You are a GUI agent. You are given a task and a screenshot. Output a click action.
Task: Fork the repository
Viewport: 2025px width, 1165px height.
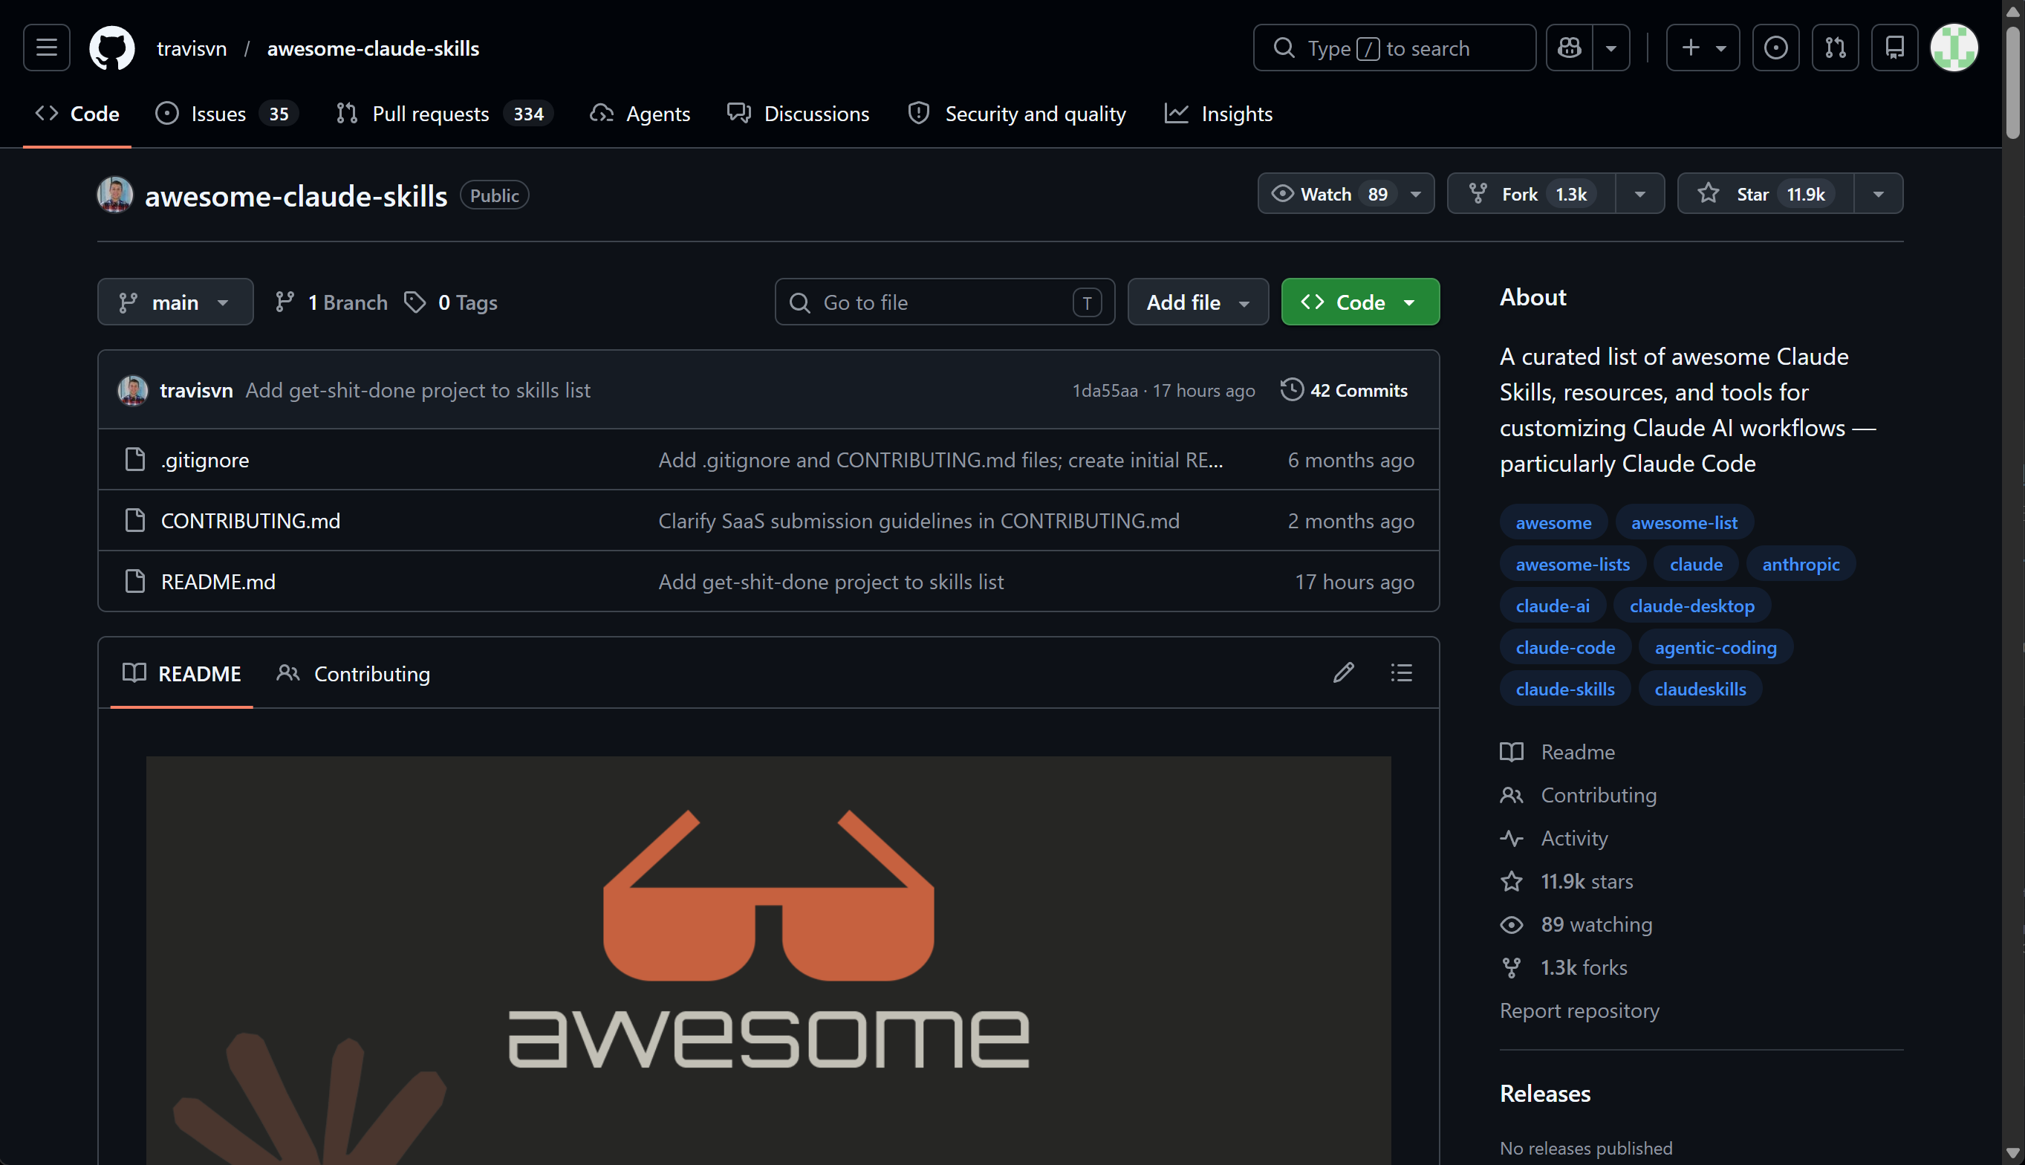point(1531,194)
